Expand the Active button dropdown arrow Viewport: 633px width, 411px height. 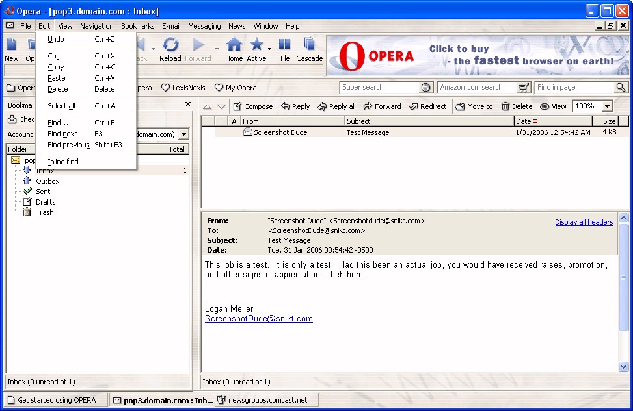[269, 49]
